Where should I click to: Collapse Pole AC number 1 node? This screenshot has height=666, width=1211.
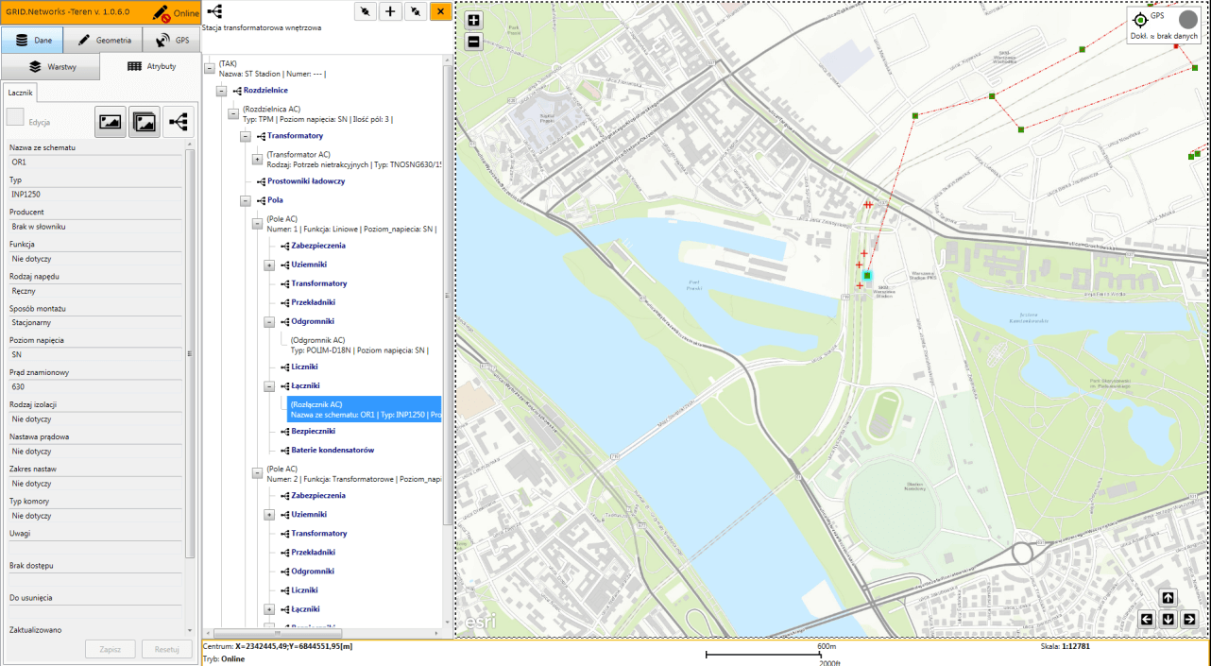pyautogui.click(x=257, y=224)
